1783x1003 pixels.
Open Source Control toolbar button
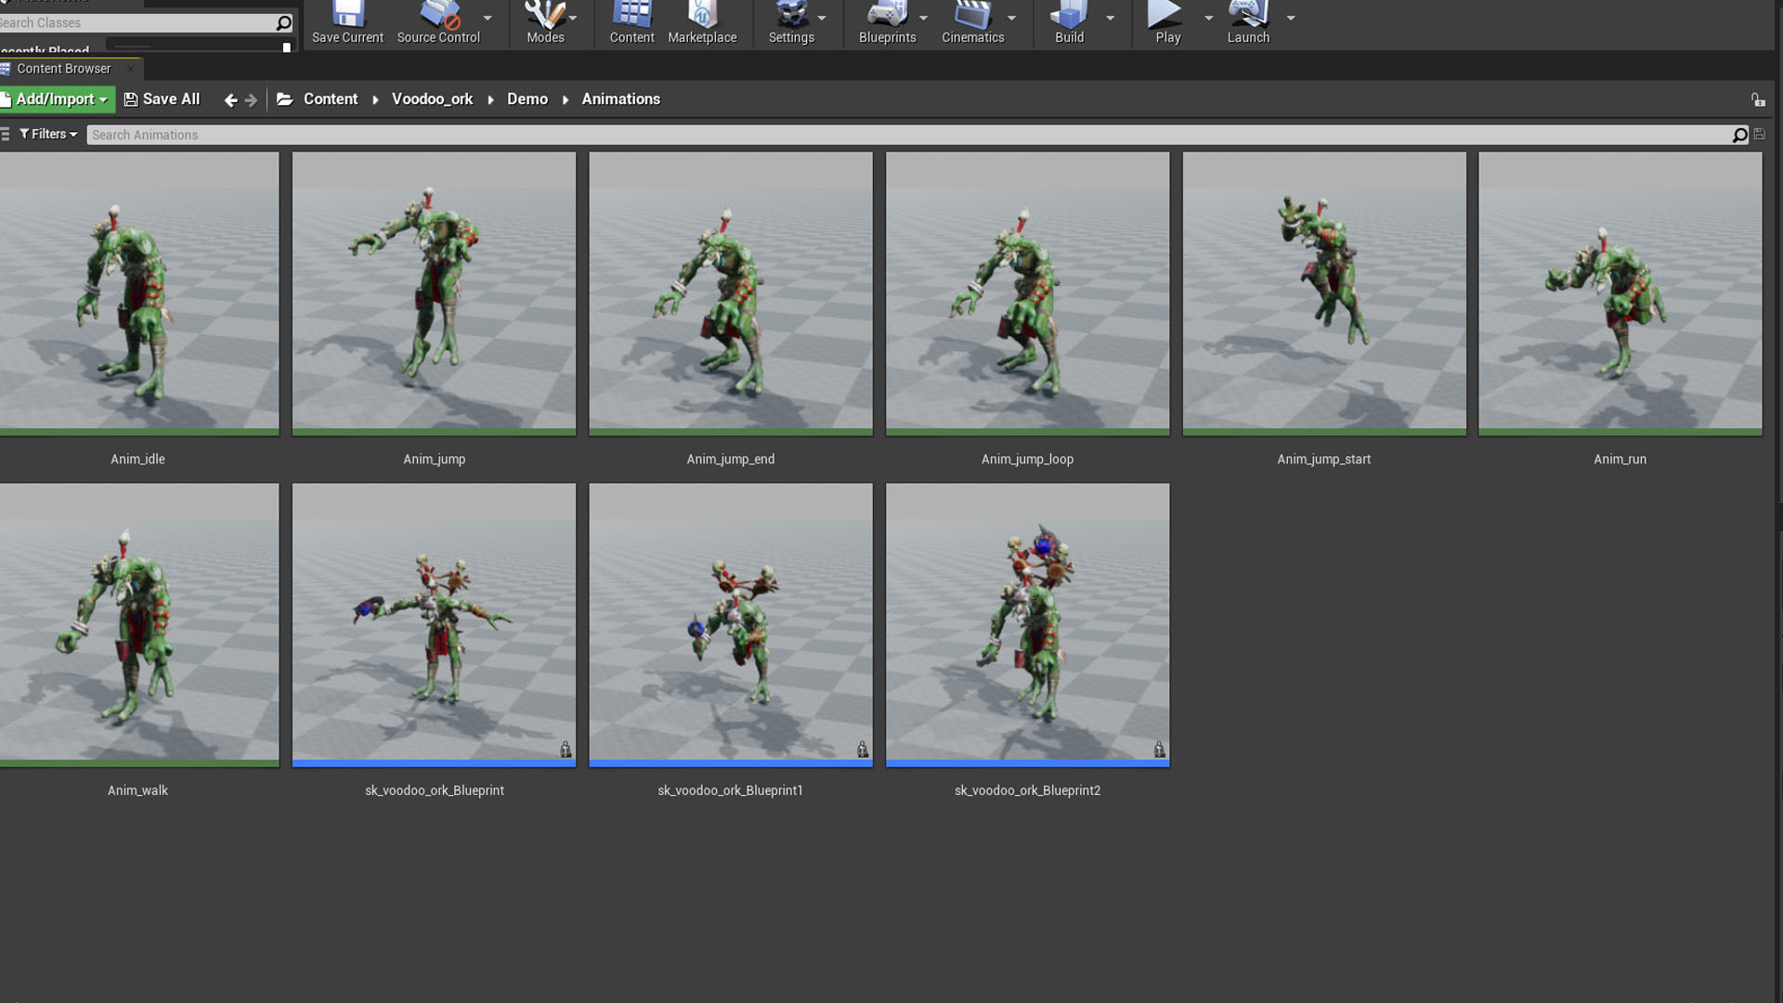point(438,21)
